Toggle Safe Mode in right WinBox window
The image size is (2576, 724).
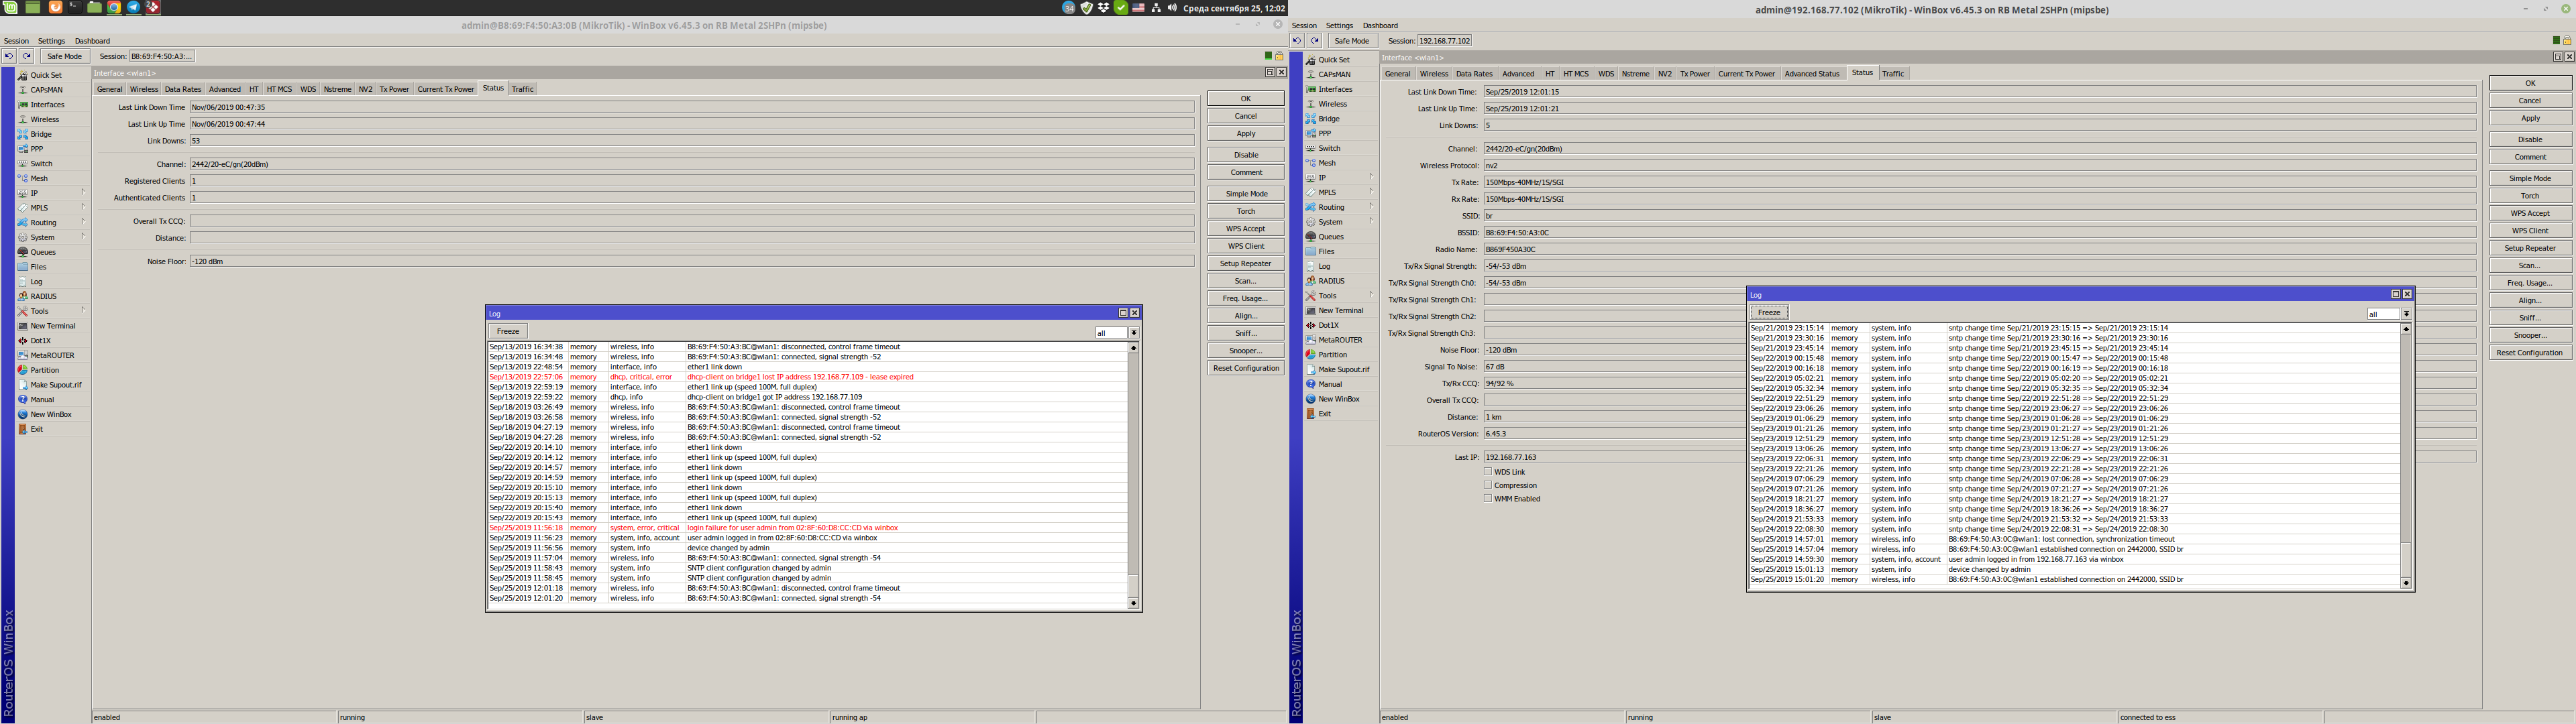(1352, 41)
